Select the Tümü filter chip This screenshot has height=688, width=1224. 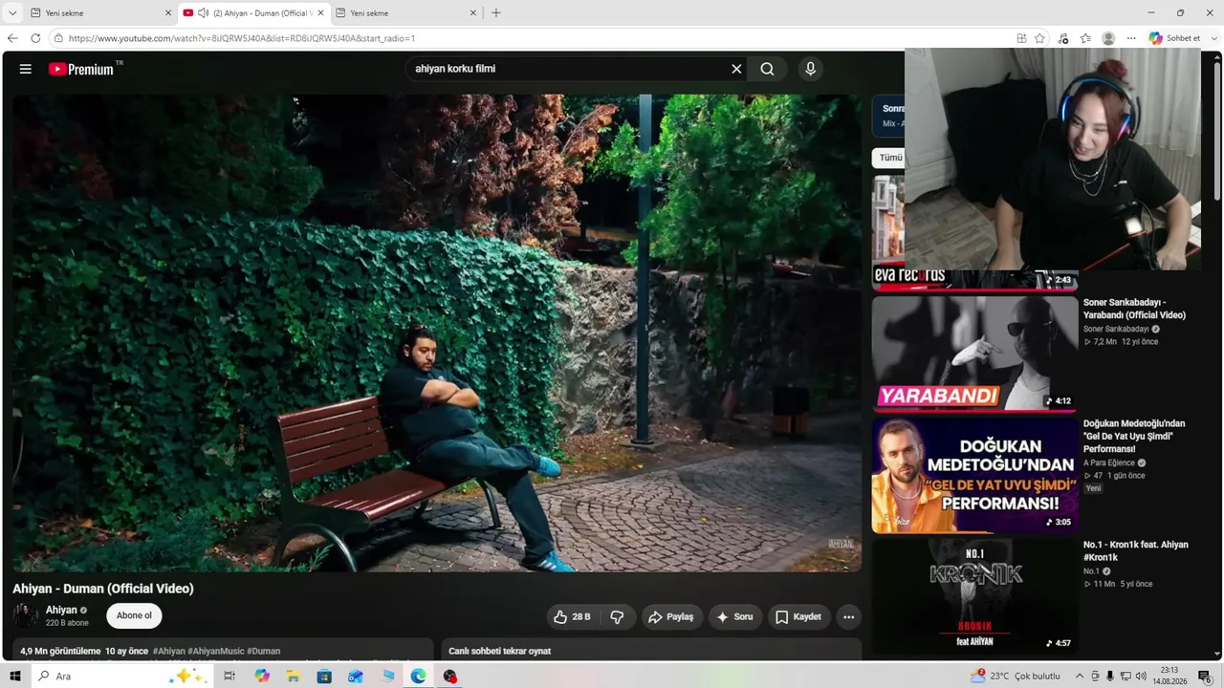[890, 158]
